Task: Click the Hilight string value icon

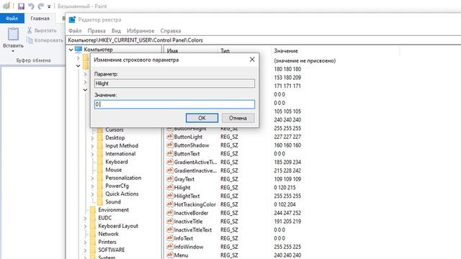Action: [170, 187]
